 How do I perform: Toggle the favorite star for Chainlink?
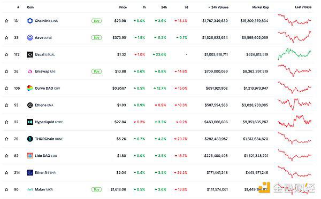coord(6,21)
